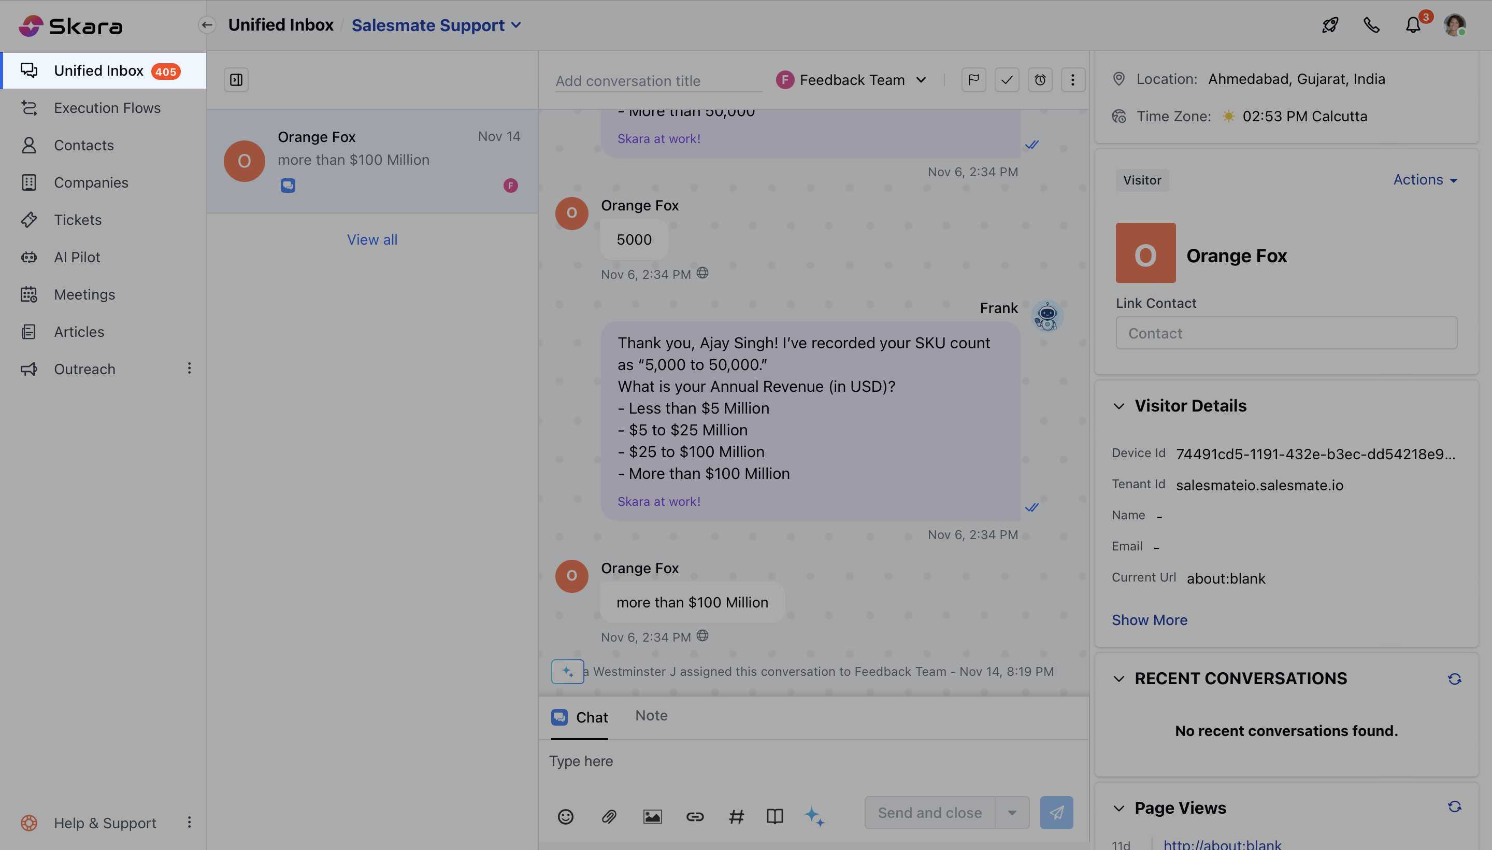Open notifications from the top bar bell
Screen dimensions: 1492x850
1413,25
